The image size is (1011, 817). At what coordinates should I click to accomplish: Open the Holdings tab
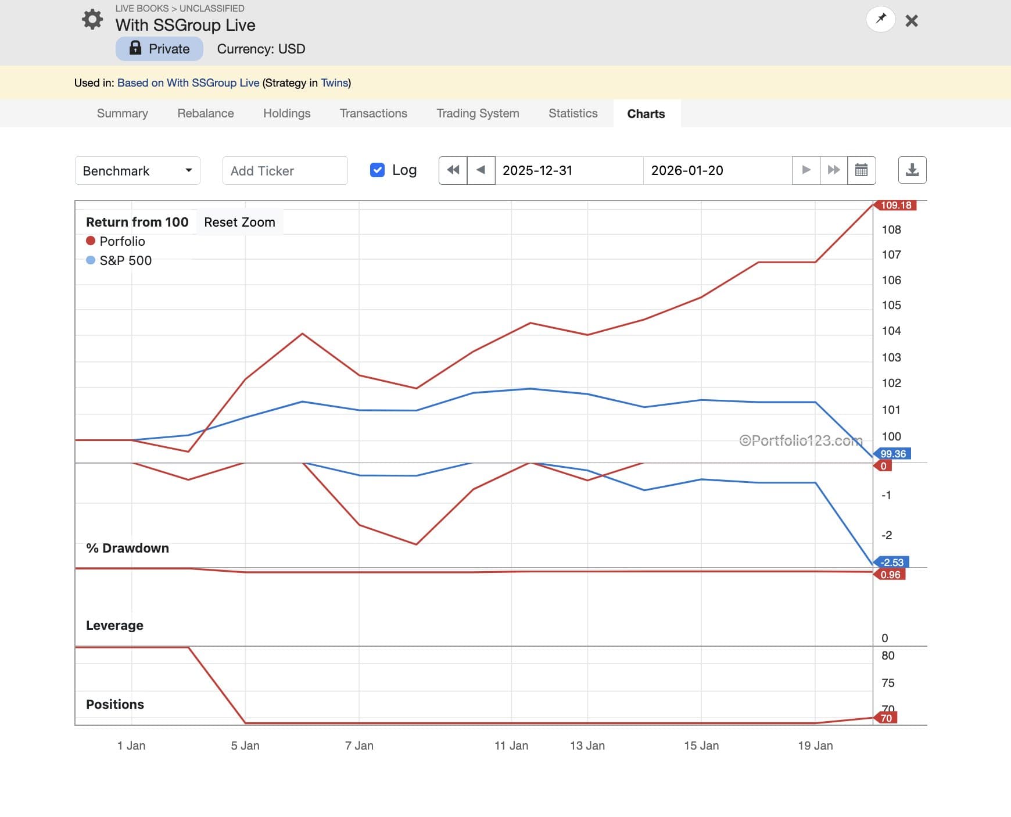pos(286,113)
